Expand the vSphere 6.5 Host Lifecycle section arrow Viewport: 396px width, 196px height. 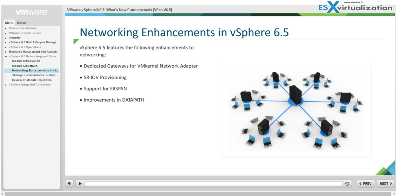click(6, 43)
